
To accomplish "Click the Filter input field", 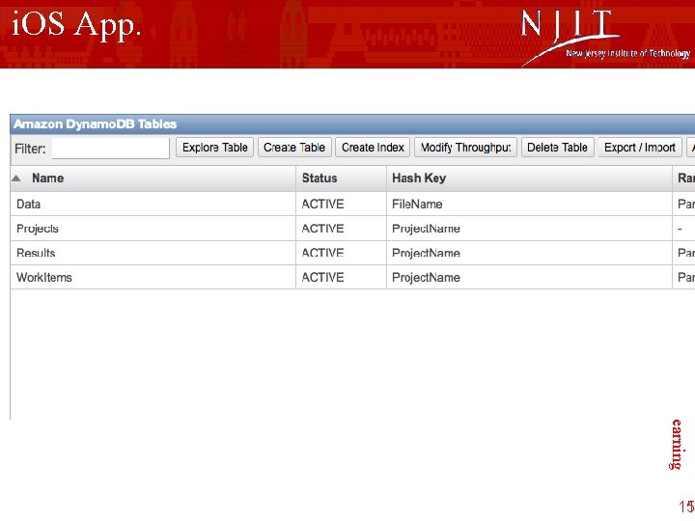I will (x=110, y=148).
